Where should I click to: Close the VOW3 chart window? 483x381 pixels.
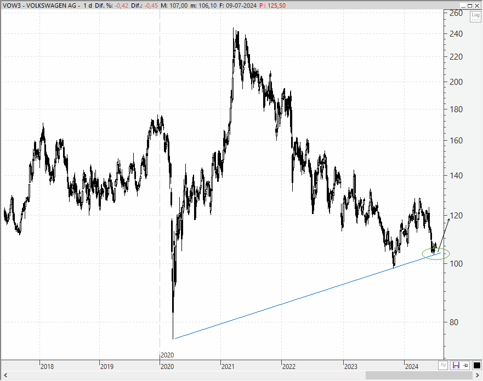click(x=476, y=5)
